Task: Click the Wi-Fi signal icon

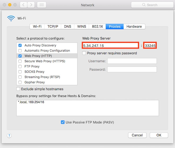Action: 11,18
